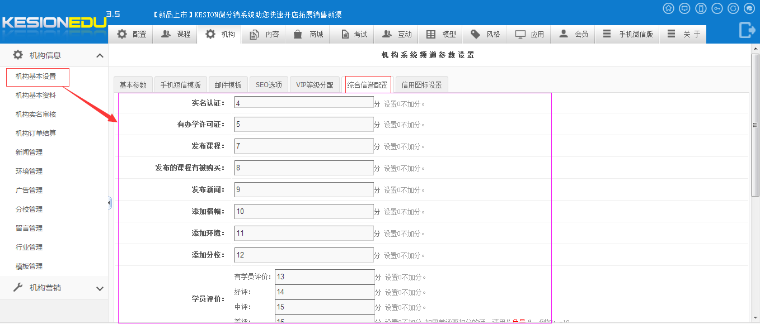The image size is (760, 324).
Task: Switch to the 邮件模板 tab
Action: click(228, 85)
